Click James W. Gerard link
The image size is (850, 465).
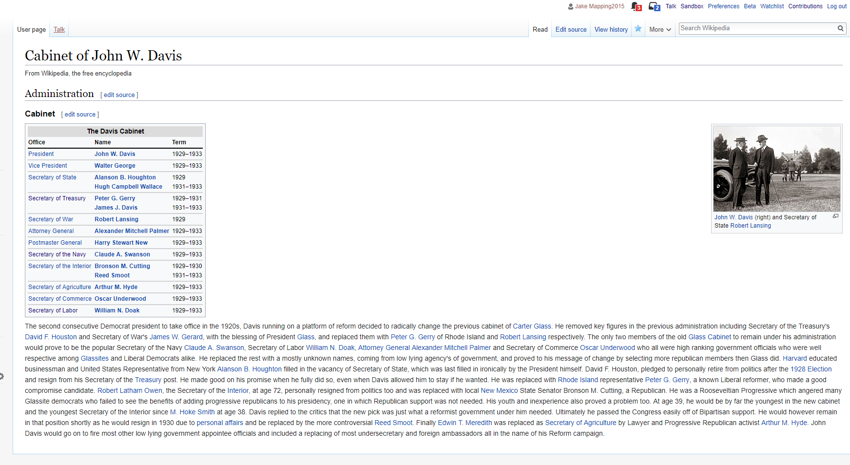pyautogui.click(x=176, y=337)
